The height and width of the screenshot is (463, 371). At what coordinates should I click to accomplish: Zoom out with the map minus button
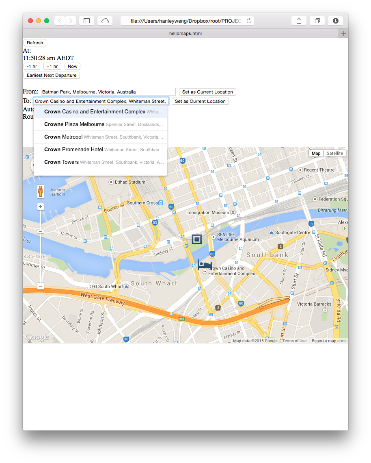pos(41,286)
